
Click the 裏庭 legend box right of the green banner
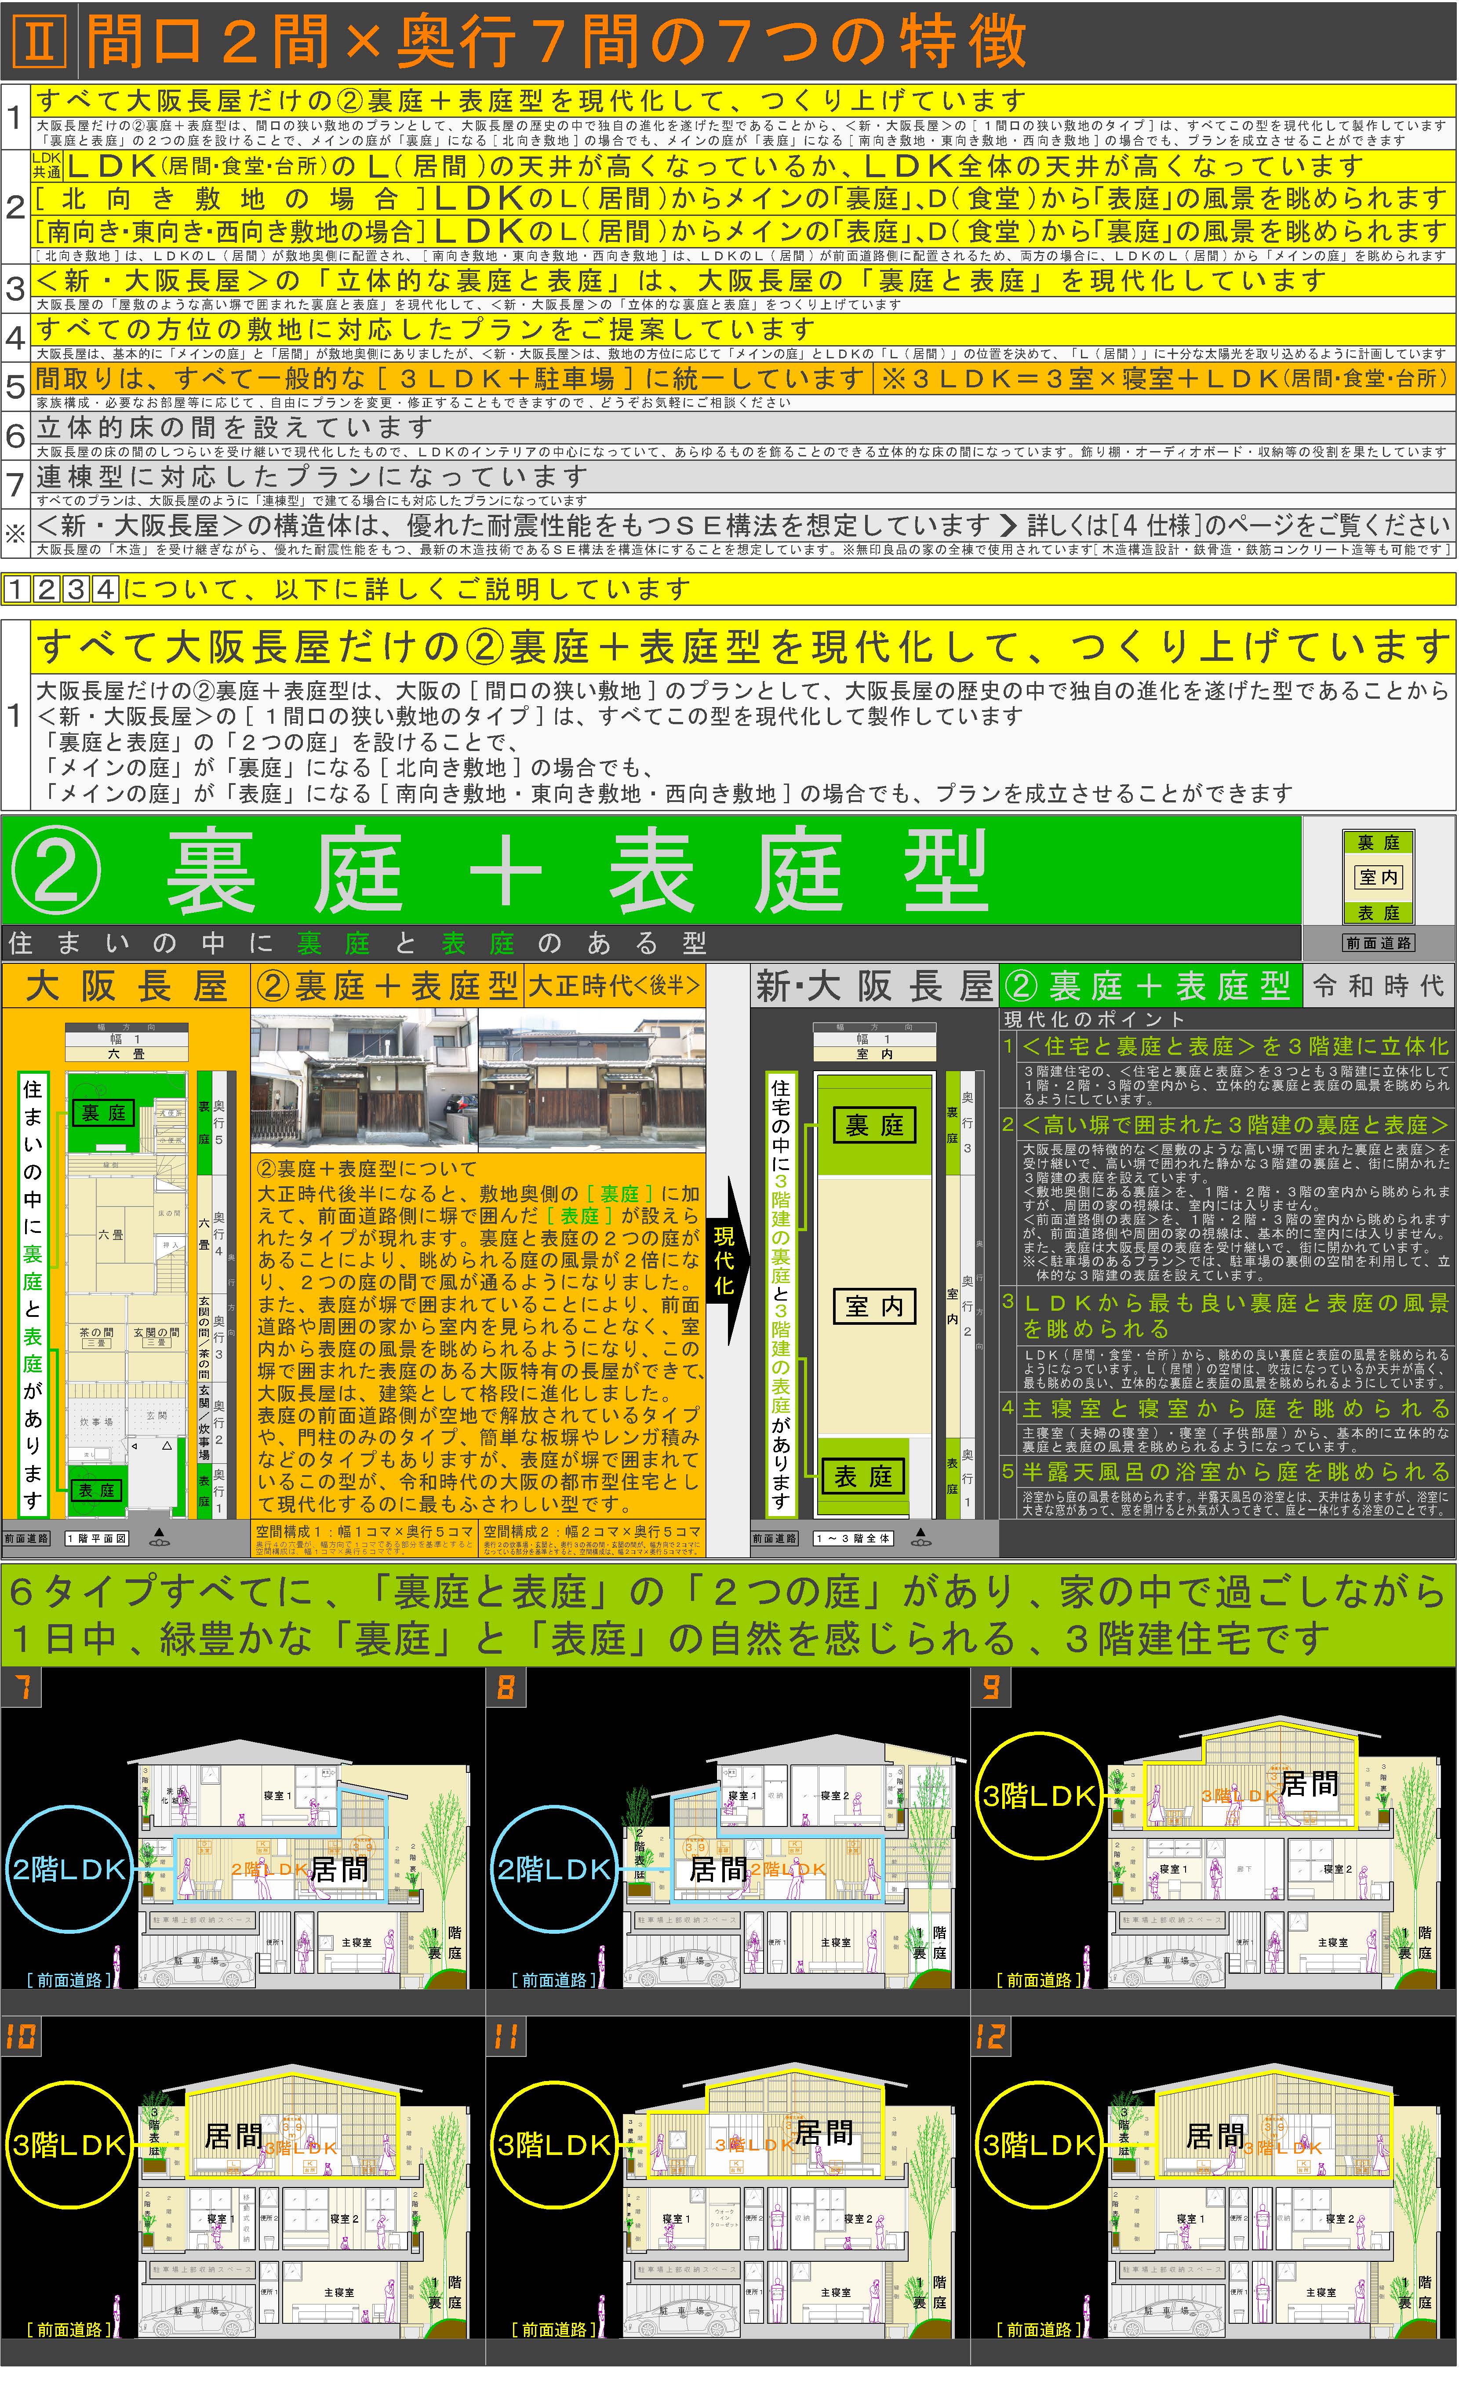pos(1379,843)
